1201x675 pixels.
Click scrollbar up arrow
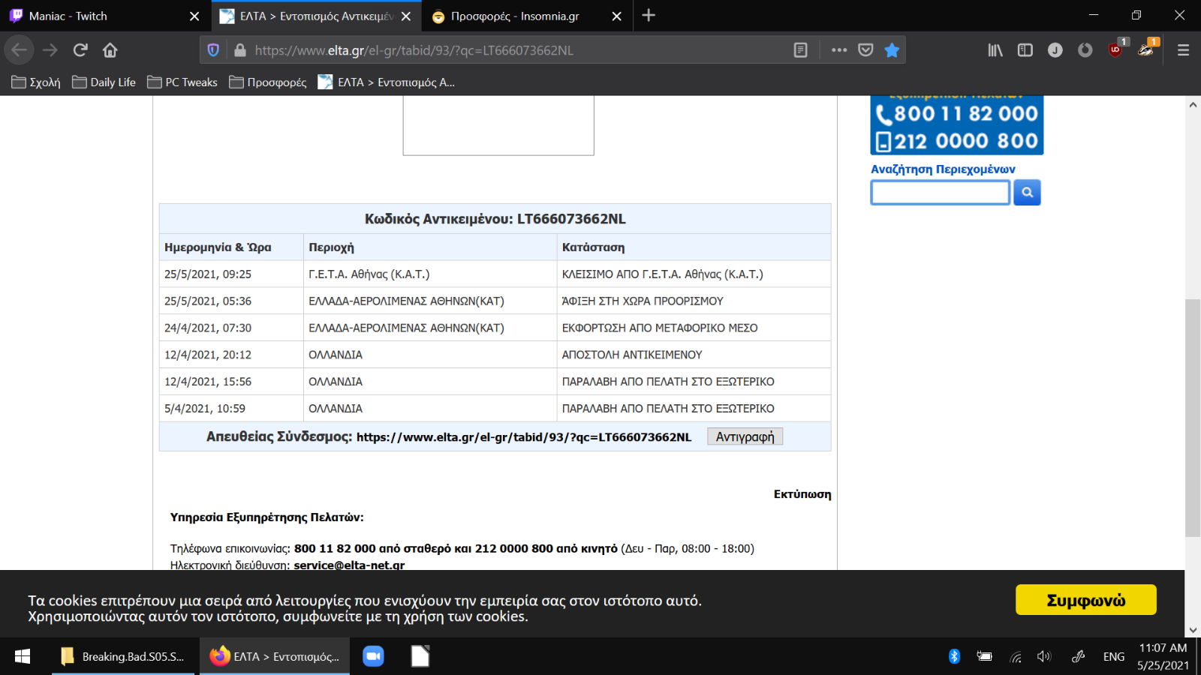tap(1193, 104)
